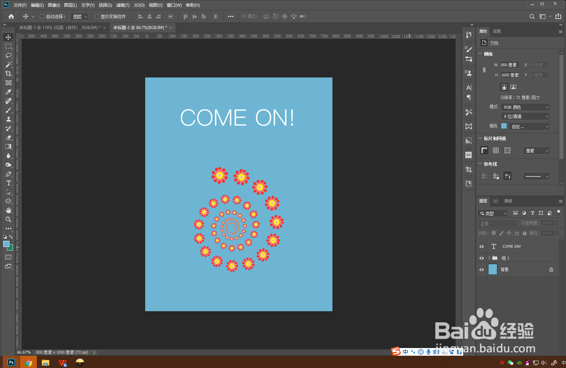Expand the 组 1 layer group
Image resolution: width=566 pixels, height=368 pixels.
pyautogui.click(x=489, y=258)
